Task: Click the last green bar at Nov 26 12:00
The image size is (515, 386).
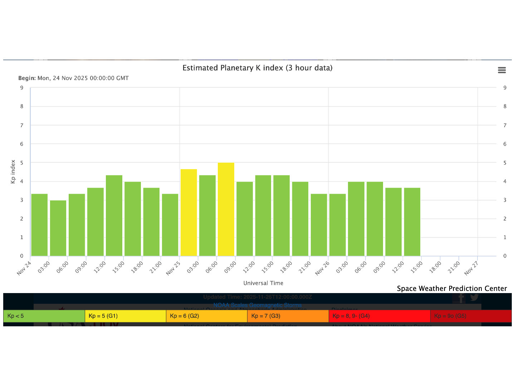Action: 412,222
